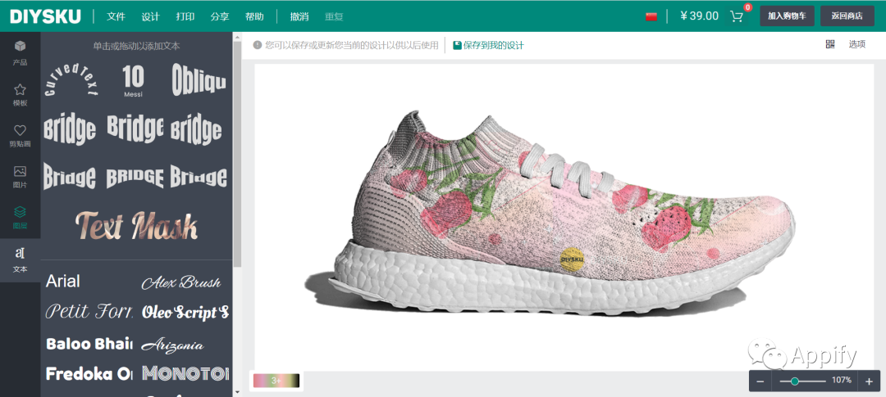The height and width of the screenshot is (397, 886).
Task: Click the 返回商店 return to store button
Action: 847,16
